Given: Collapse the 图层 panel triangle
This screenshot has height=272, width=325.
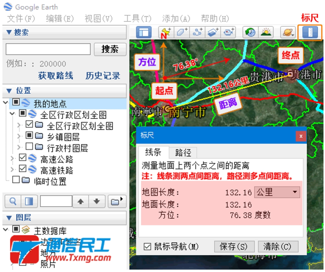Looking at the screenshot, I should [x=9, y=218].
